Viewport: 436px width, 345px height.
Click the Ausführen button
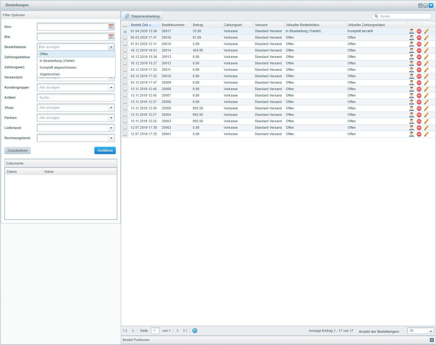pos(105,150)
